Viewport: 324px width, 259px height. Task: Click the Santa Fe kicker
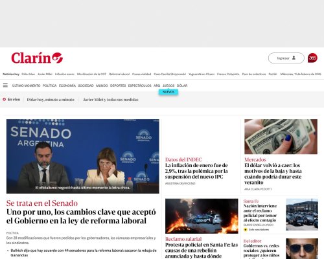click(251, 201)
